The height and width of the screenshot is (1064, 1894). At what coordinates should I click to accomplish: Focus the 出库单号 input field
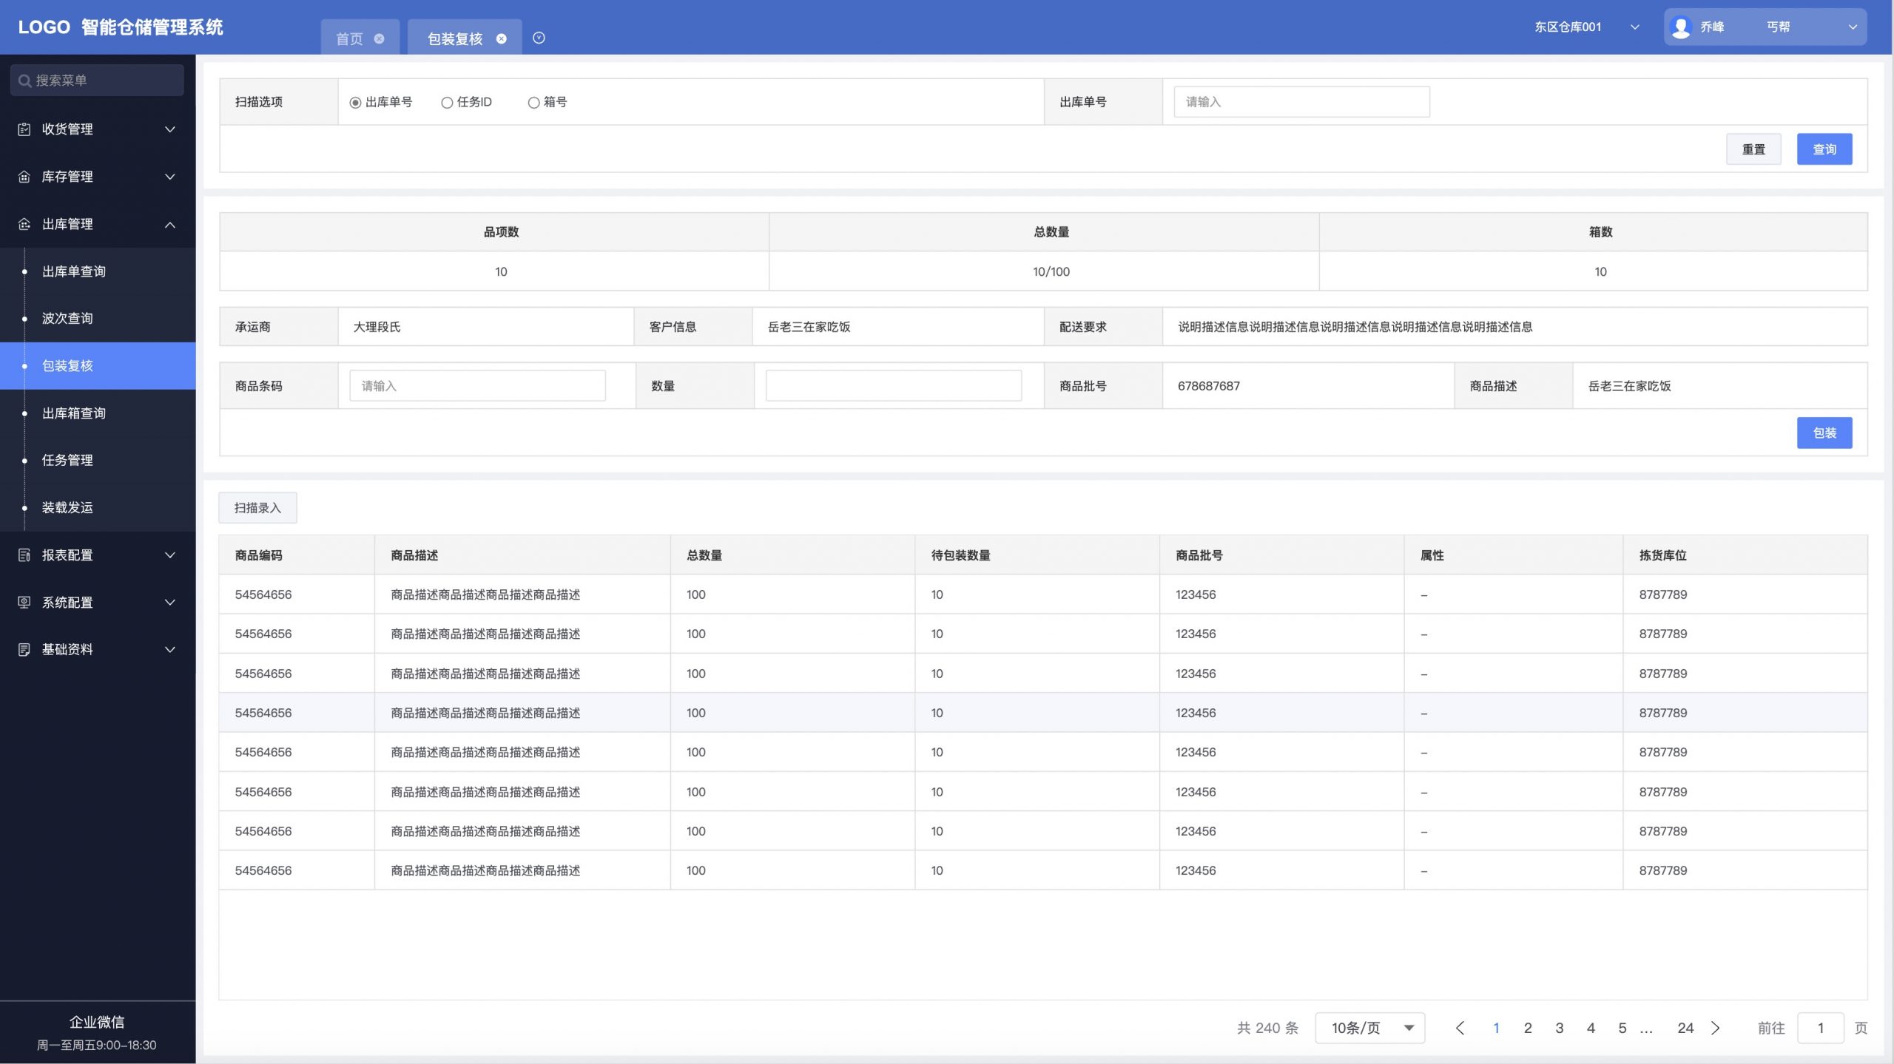(1301, 102)
